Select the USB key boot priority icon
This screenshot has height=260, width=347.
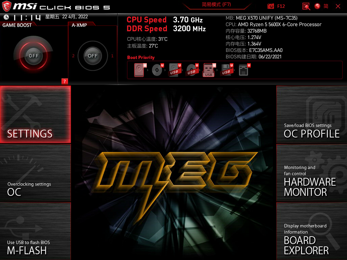coord(209,70)
